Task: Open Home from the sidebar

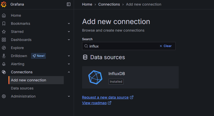Action: [x=16, y=15]
